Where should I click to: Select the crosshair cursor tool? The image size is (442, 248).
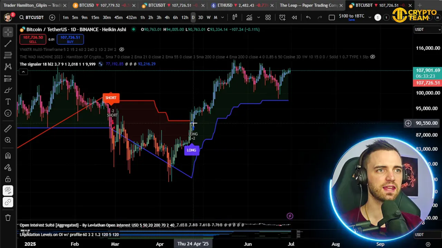8,32
